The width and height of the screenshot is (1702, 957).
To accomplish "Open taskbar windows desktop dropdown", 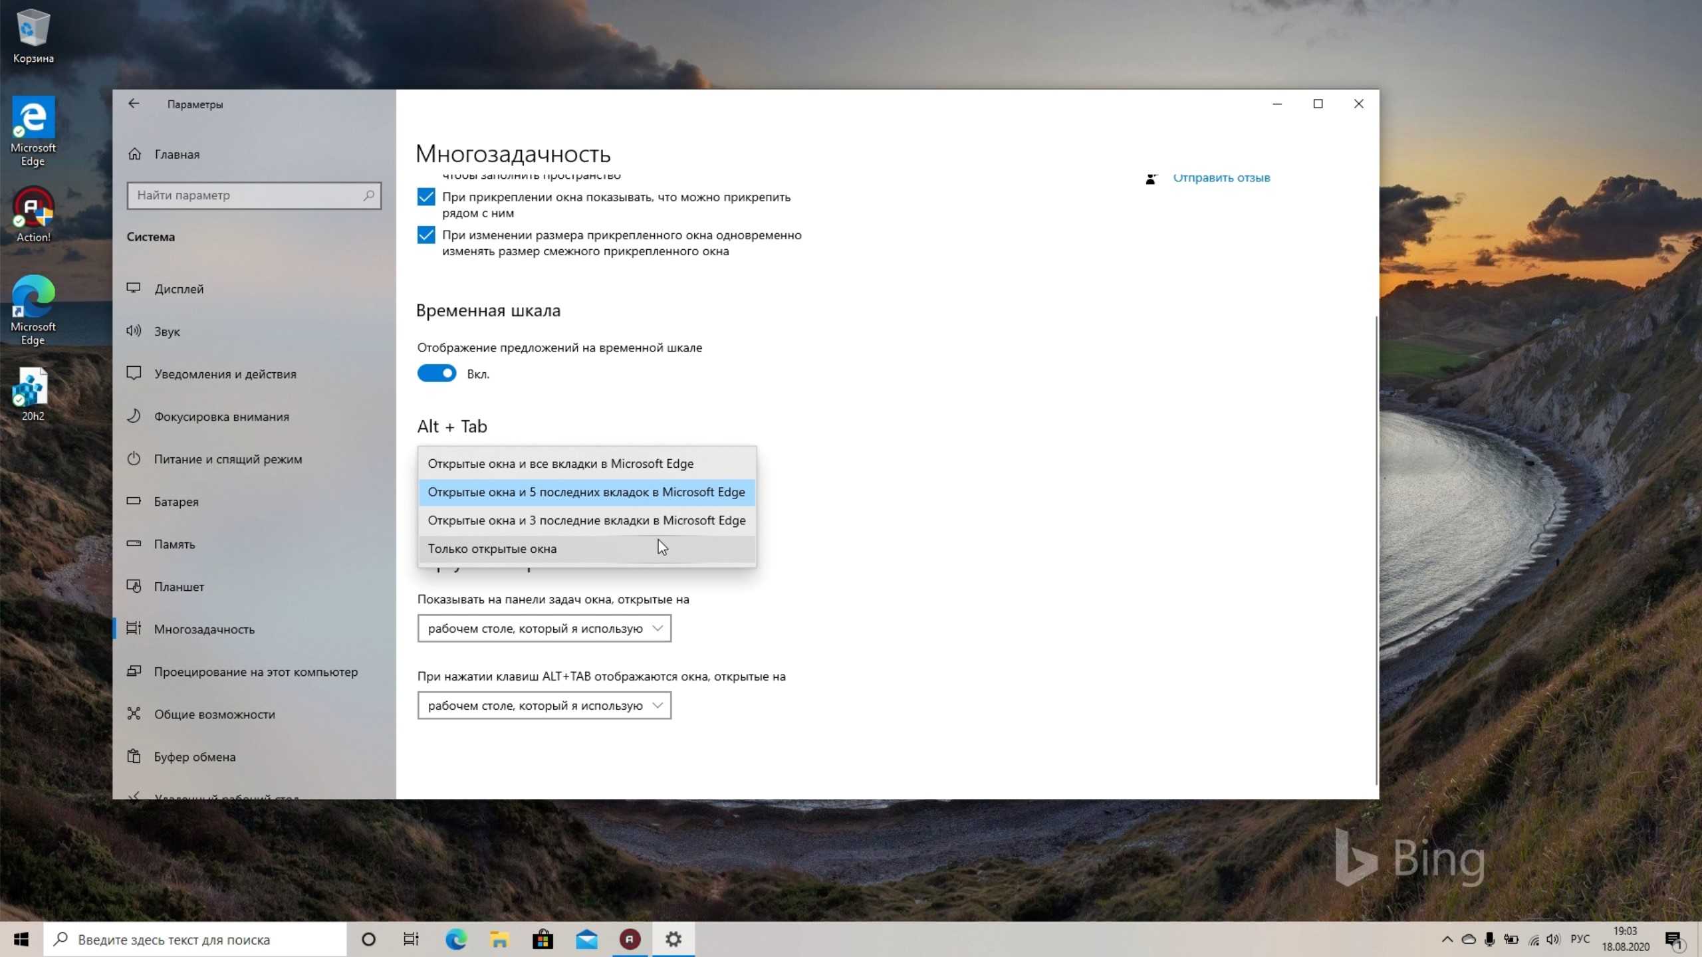I will pyautogui.click(x=544, y=629).
